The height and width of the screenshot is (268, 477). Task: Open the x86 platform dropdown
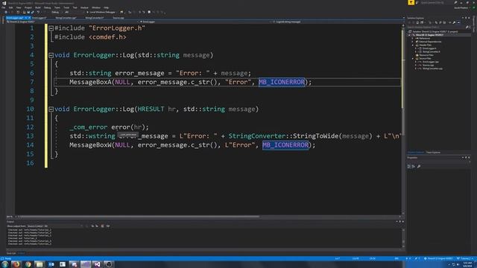(x=74, y=12)
